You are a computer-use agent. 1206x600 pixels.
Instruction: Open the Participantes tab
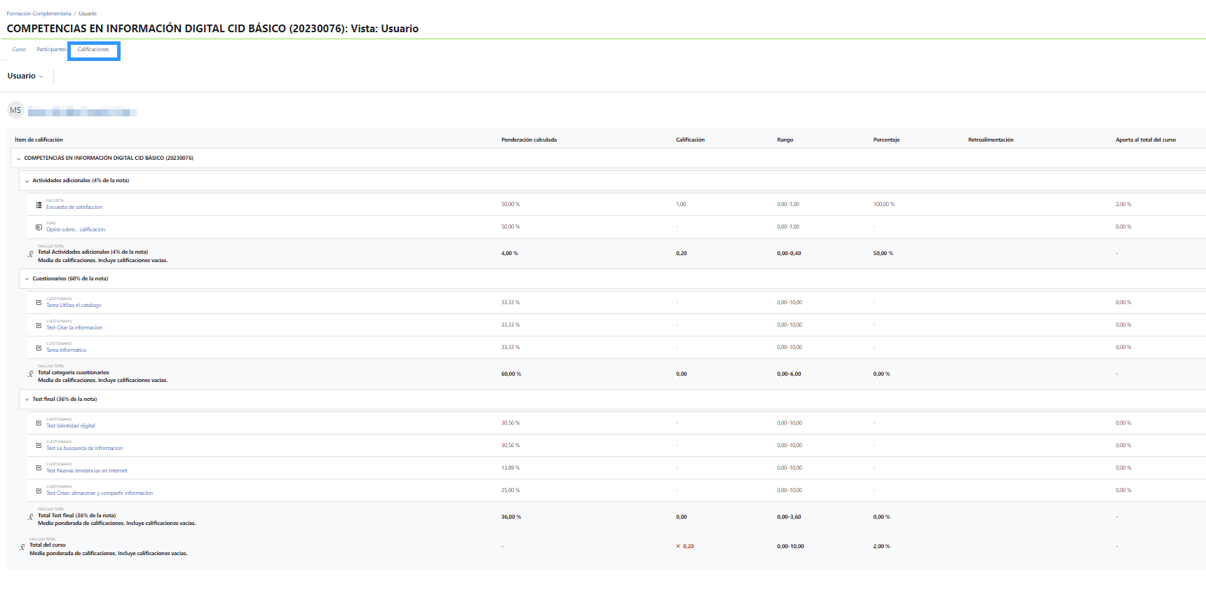[x=51, y=50]
